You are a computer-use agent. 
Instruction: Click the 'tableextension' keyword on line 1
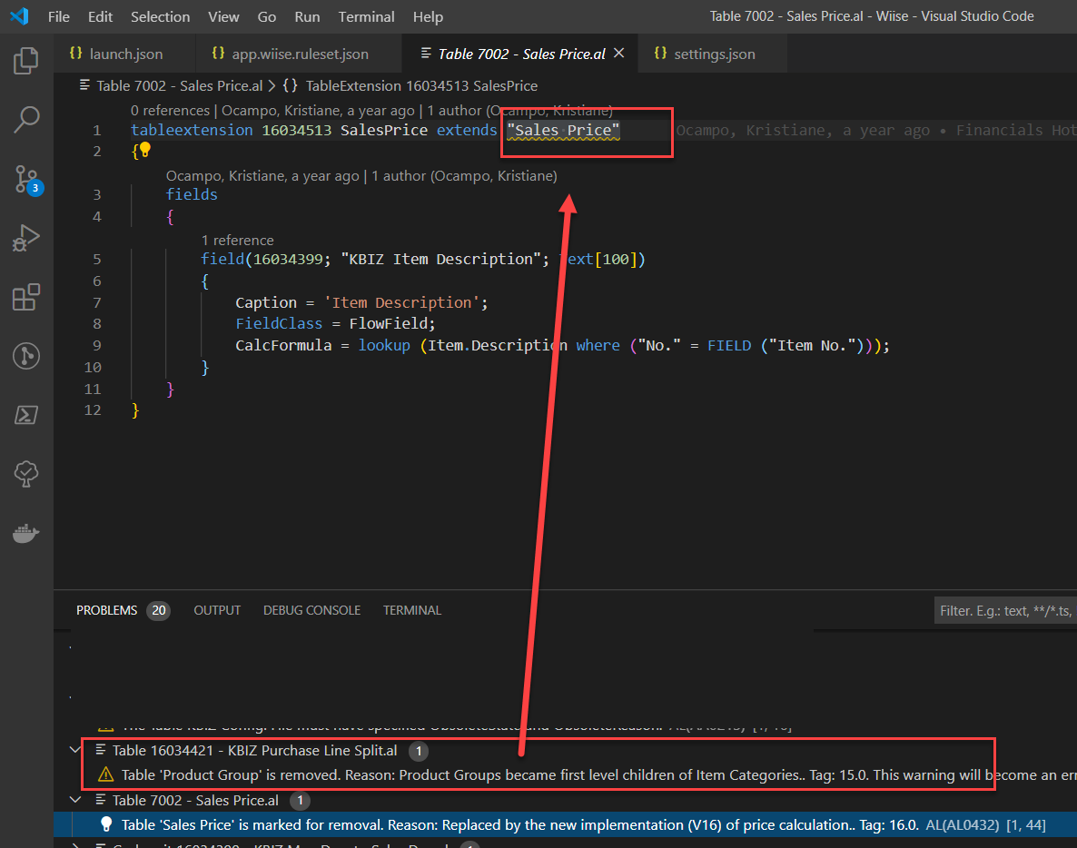(192, 131)
